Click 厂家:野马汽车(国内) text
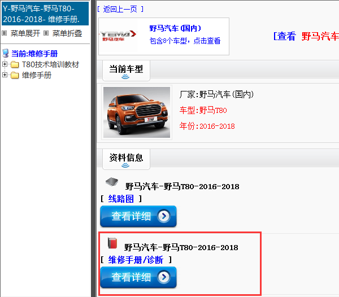The height and width of the screenshot is (297, 339). pos(216,94)
